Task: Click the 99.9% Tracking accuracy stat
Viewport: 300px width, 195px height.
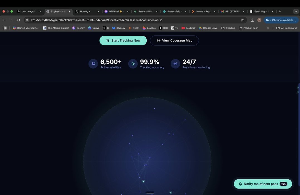Action: pyautogui.click(x=146, y=64)
